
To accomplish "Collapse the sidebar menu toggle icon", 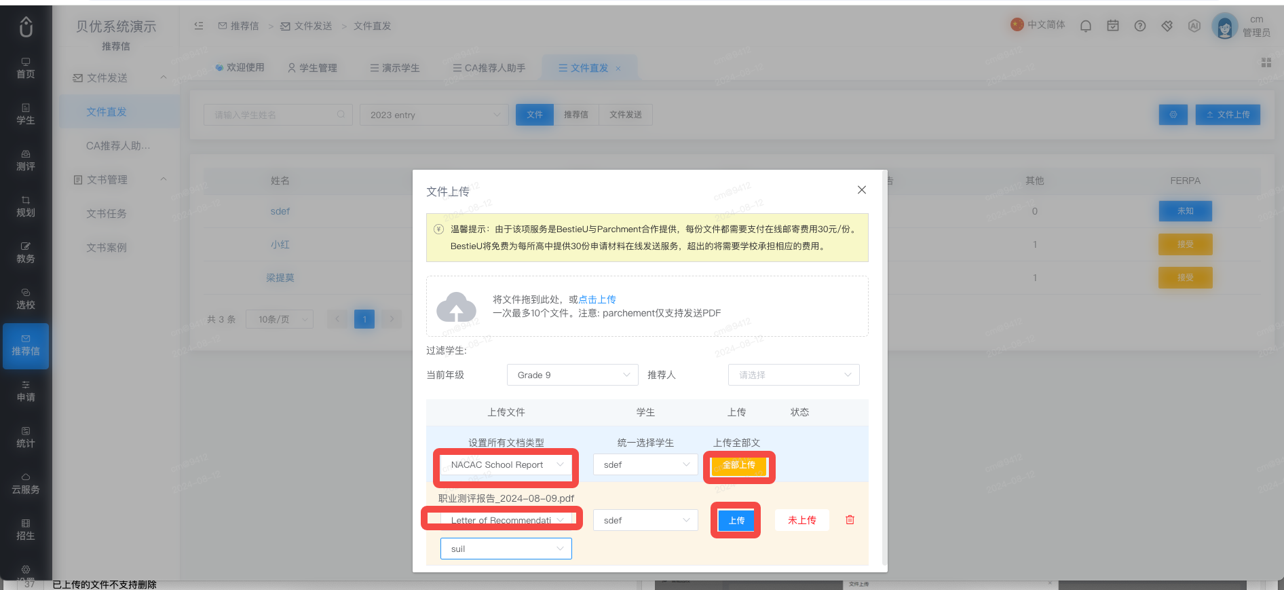I will pyautogui.click(x=199, y=26).
